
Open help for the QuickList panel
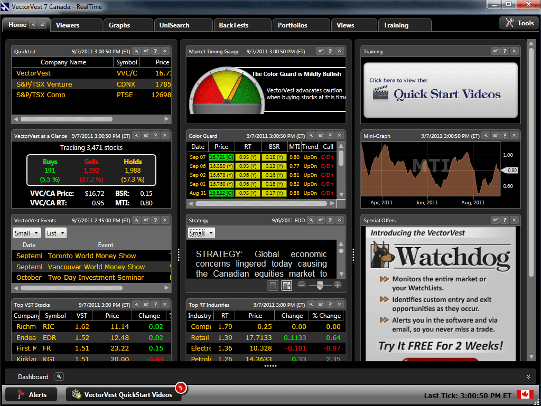[156, 51]
